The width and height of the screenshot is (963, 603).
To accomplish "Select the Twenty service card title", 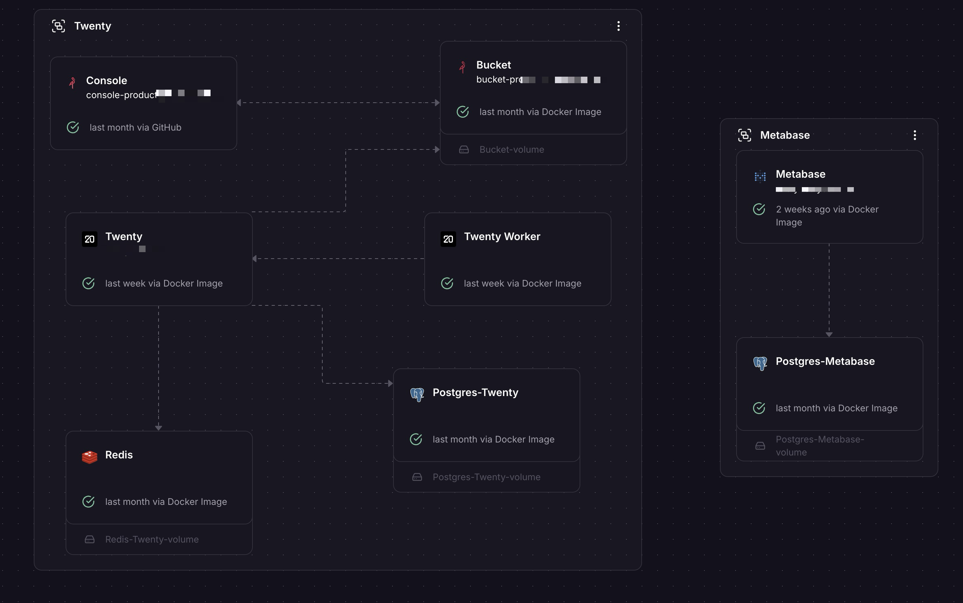I will pos(123,237).
